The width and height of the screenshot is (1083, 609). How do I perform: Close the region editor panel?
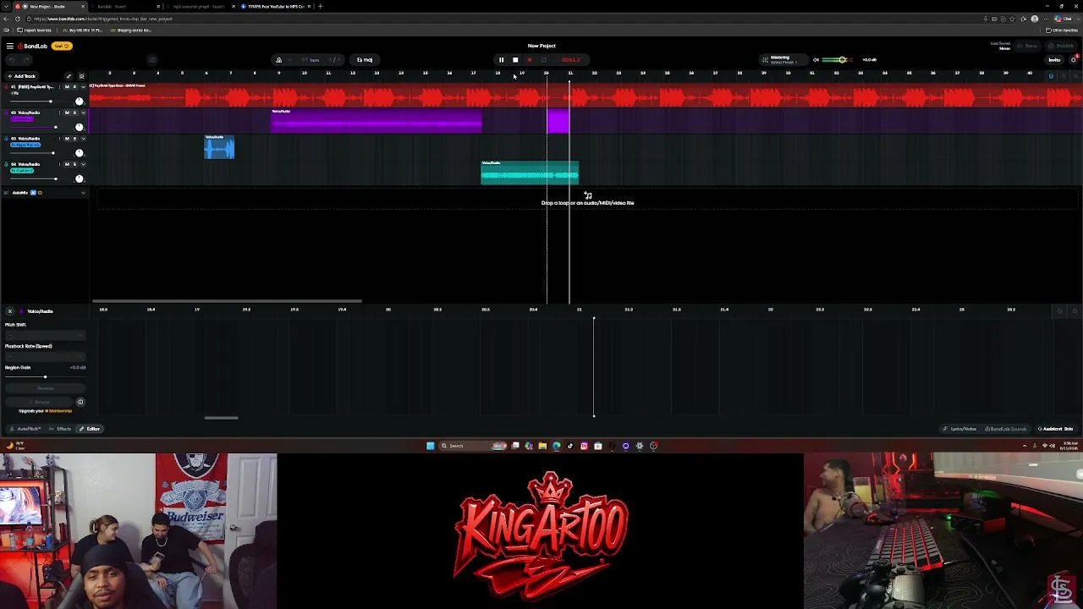click(x=10, y=311)
